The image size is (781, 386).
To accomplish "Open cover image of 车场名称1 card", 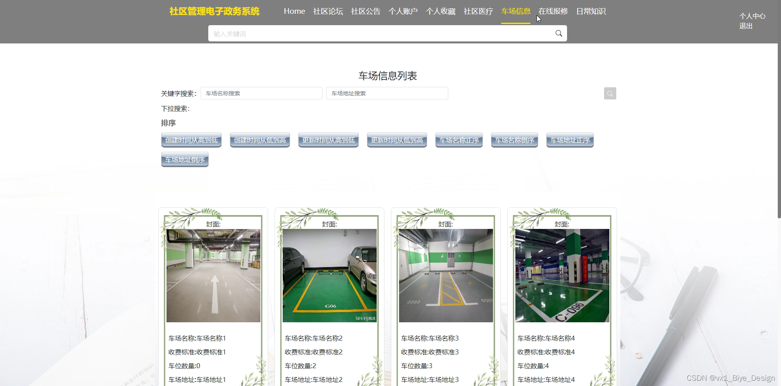I will point(213,276).
